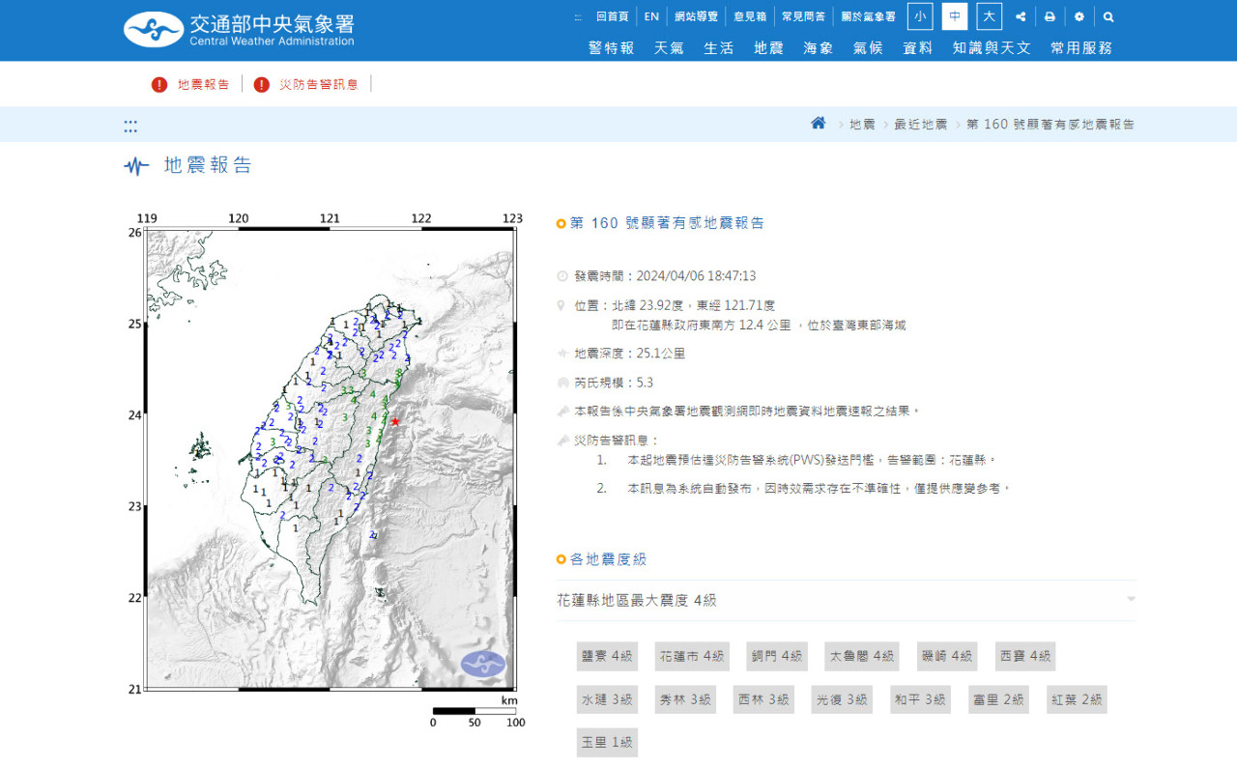Select station 紅葉 2級

(x=1077, y=699)
